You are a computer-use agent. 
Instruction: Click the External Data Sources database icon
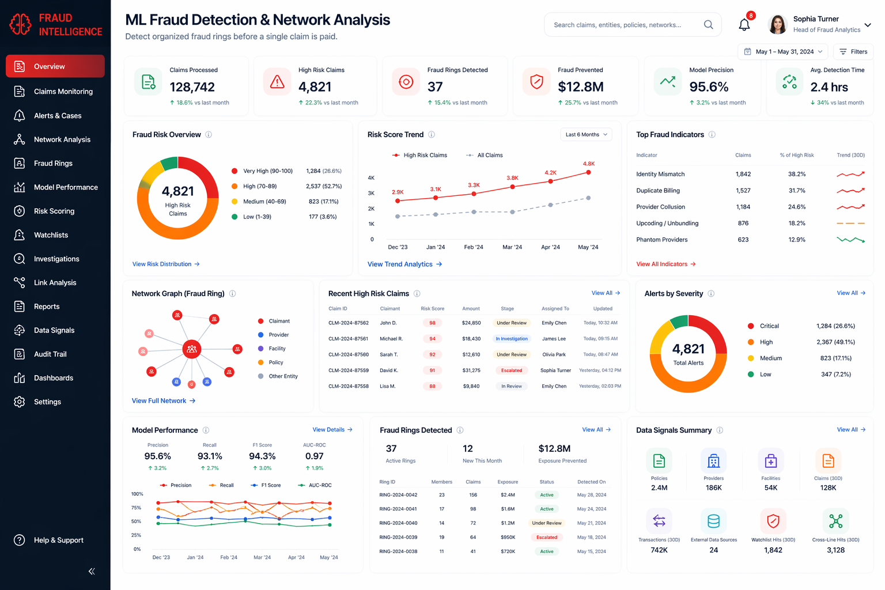[x=713, y=521]
